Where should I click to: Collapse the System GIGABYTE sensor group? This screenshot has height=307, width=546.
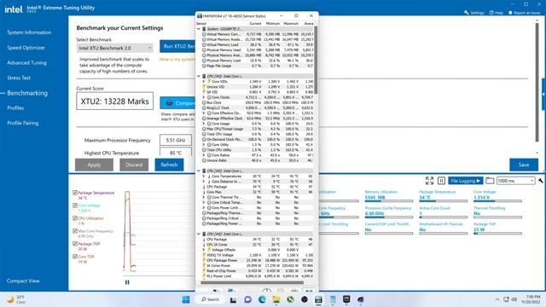pos(199,29)
